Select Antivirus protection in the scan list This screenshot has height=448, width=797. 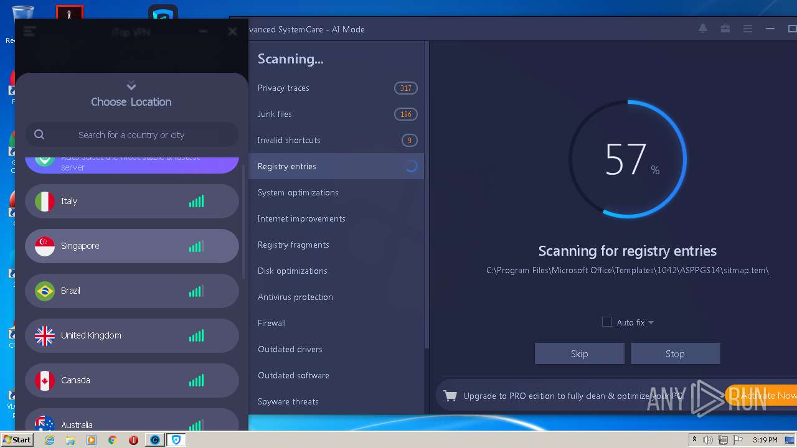tap(336, 297)
